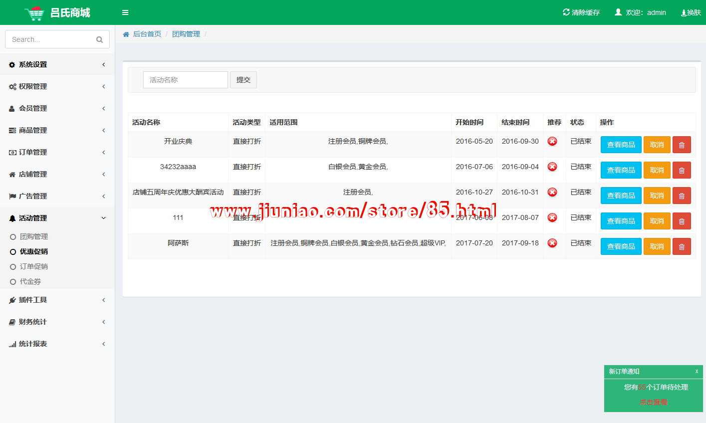706x423 pixels.
Task: Click the hamburger menu toggle icon
Action: point(125,12)
